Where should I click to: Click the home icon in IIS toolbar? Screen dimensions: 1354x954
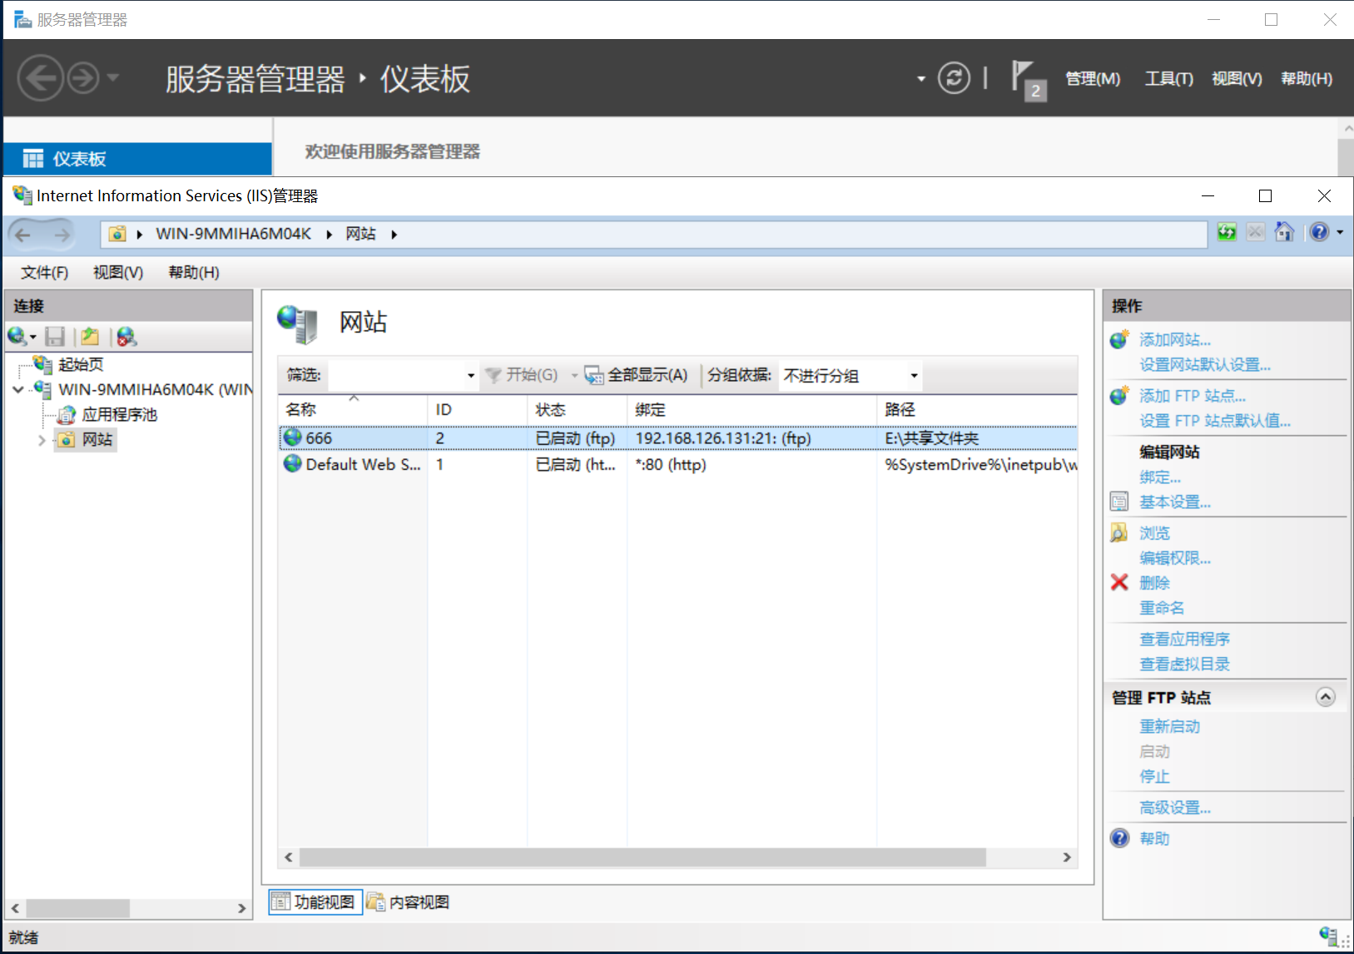[x=1284, y=232]
